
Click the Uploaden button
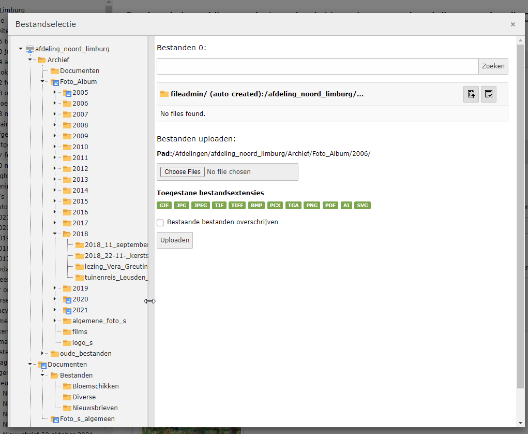[175, 240]
